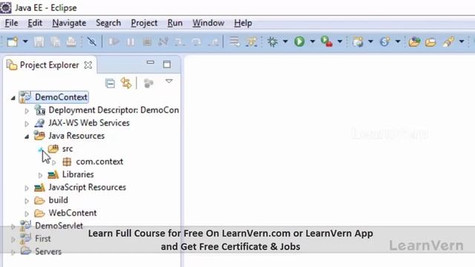This screenshot has width=475, height=267.
Task: Expand JAX-WS Web Services node
Action: tap(27, 124)
